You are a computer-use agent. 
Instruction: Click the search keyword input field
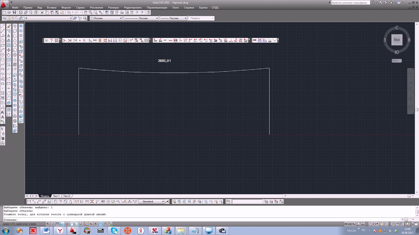point(350,3)
